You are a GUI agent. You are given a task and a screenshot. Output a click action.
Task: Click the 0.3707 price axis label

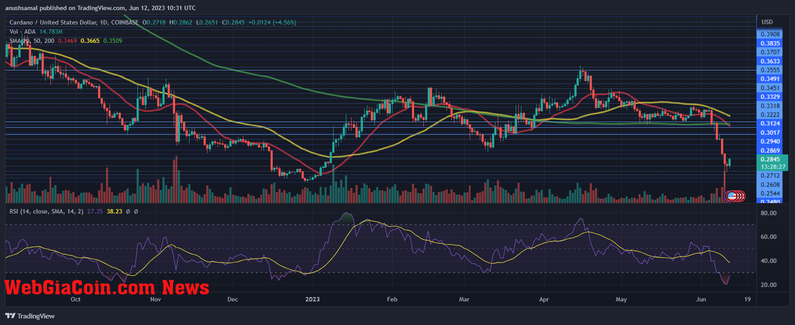pos(770,52)
